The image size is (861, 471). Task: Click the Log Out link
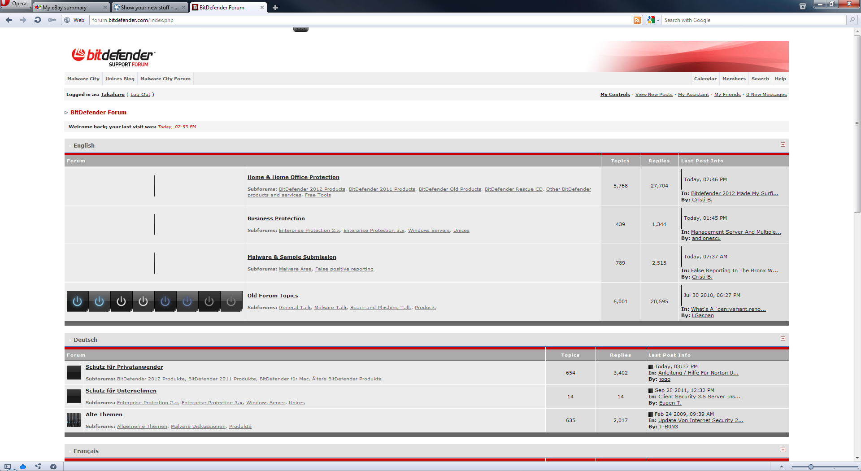(x=140, y=95)
